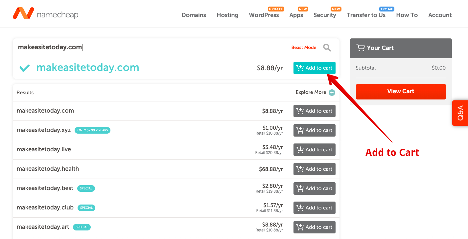Click the View Cart button
468x239 pixels.
pos(401,92)
